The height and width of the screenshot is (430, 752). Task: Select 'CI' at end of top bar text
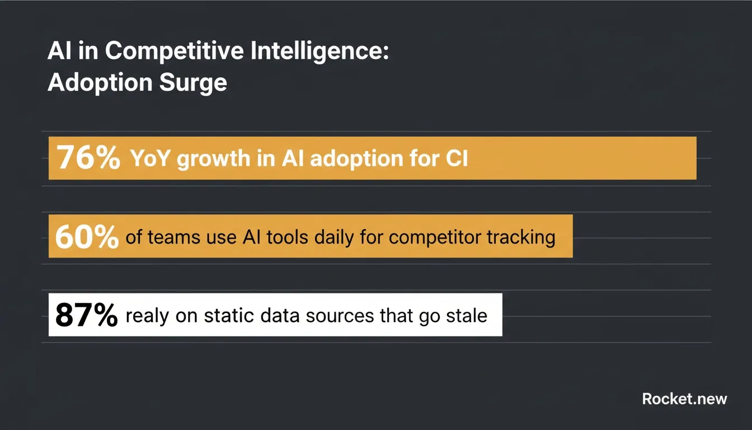[x=457, y=159]
